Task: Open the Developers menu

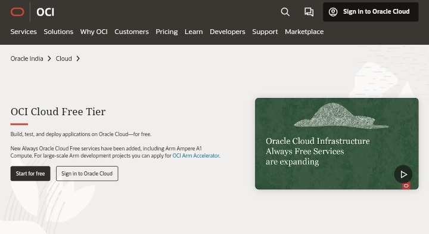Action: click(x=228, y=32)
